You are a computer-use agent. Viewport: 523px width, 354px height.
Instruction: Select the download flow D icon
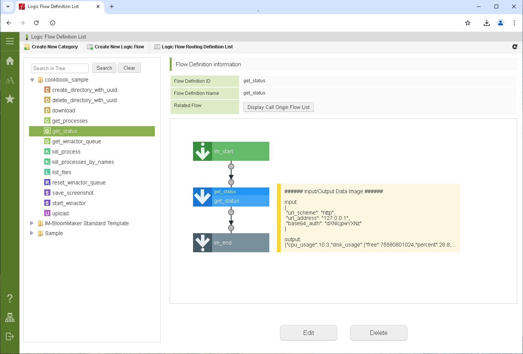[x=47, y=111]
